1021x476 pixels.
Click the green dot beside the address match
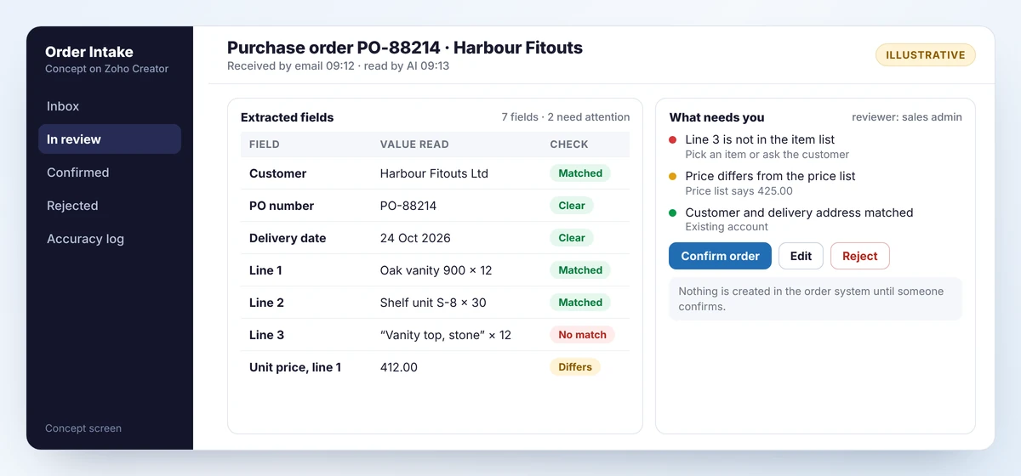point(673,212)
